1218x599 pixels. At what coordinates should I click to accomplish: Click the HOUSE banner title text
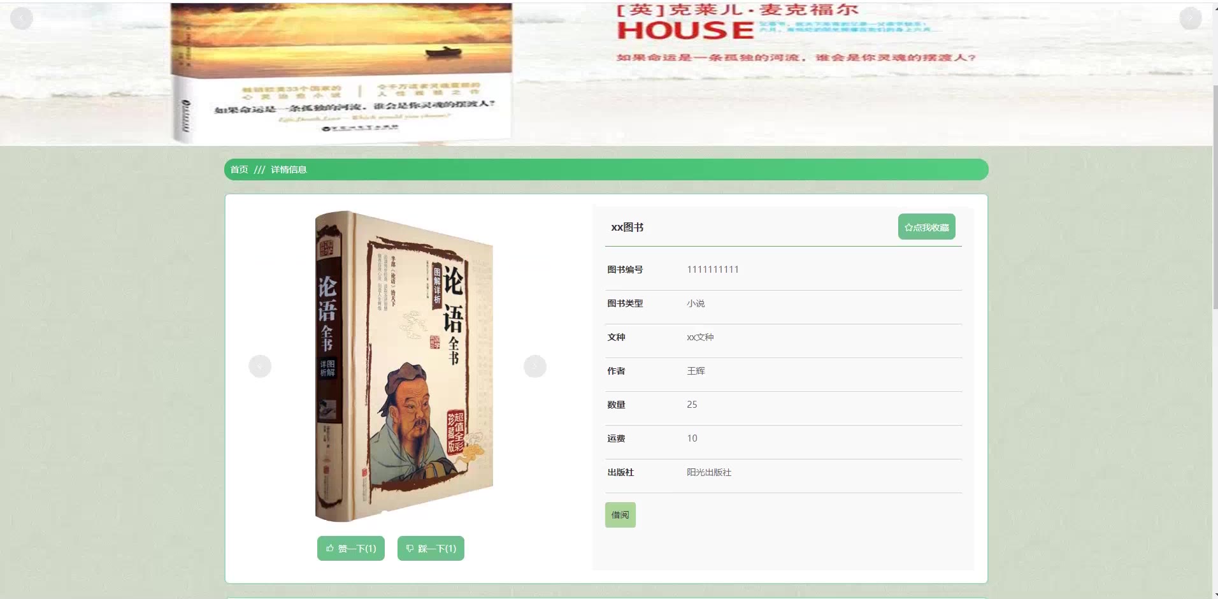[685, 30]
